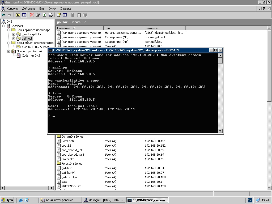Image resolution: width=272 pixels, height=204 pixels.
Task: Launch Internet Explorer from quick launch
Action: (x=21, y=200)
